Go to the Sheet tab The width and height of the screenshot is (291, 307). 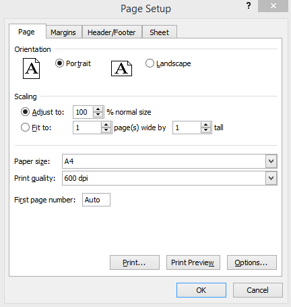(x=159, y=32)
